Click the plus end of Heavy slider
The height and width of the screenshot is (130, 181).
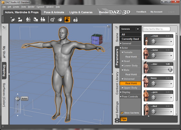171,84
